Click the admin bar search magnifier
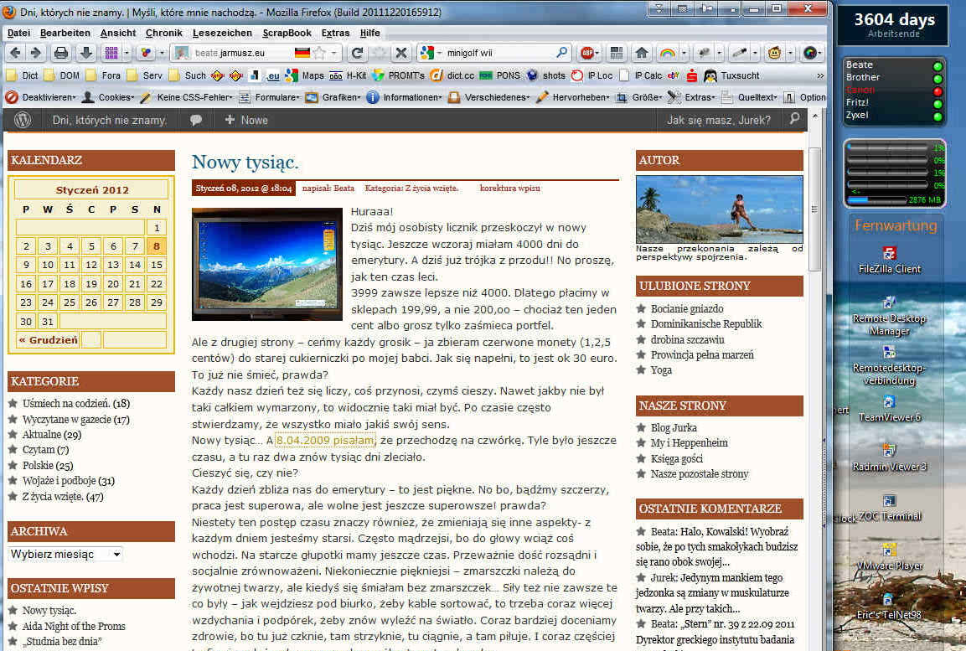 794,120
